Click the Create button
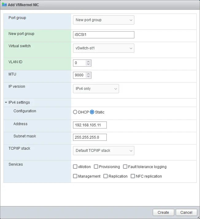 click(163, 212)
